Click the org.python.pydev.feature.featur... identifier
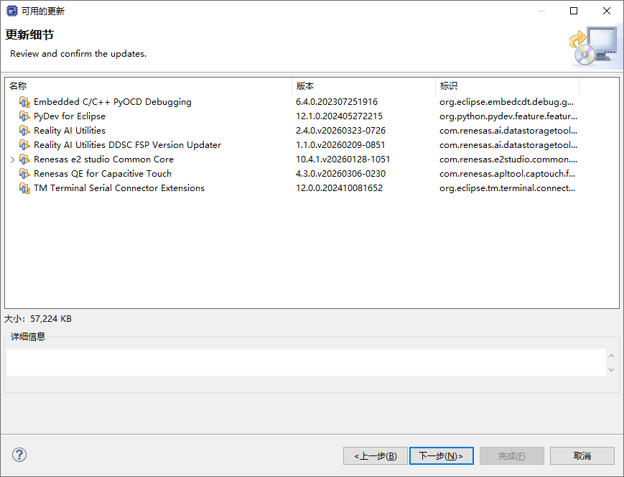 [x=508, y=116]
